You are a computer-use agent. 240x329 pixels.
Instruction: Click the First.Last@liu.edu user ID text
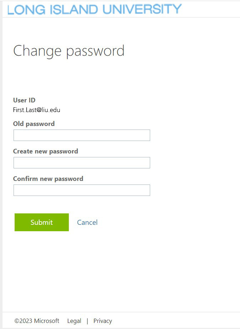click(x=37, y=110)
